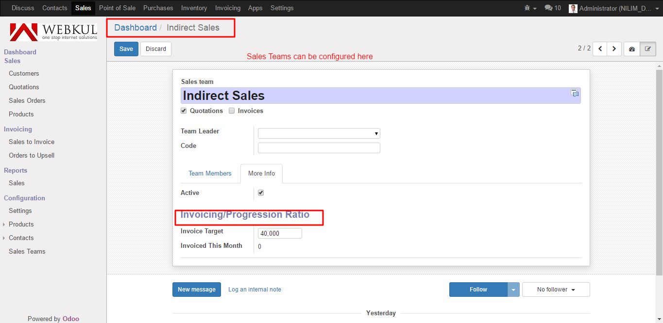Click the Save button
663x323 pixels.
[126, 49]
